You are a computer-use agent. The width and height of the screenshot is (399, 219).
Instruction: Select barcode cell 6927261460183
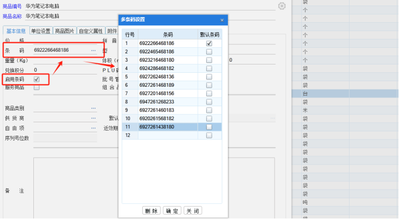168,110
